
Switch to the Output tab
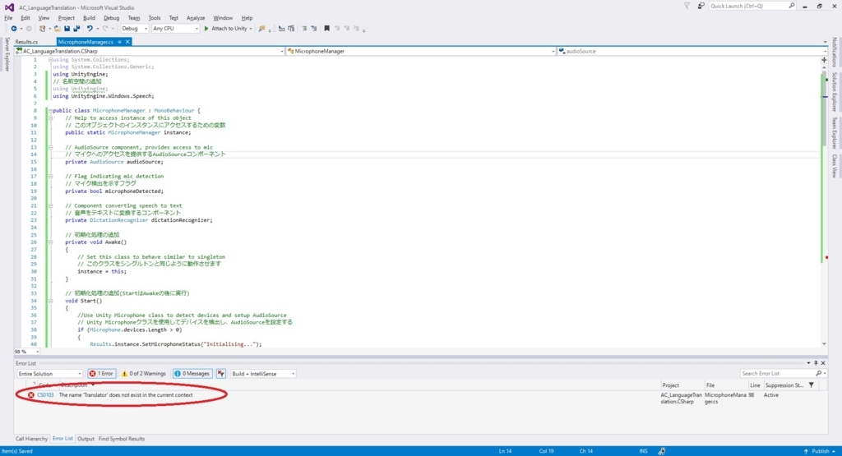(86, 439)
